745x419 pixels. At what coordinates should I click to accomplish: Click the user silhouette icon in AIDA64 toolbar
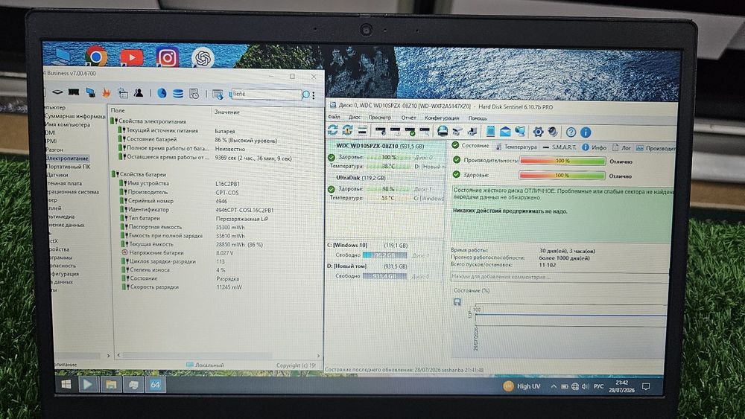coord(139,92)
